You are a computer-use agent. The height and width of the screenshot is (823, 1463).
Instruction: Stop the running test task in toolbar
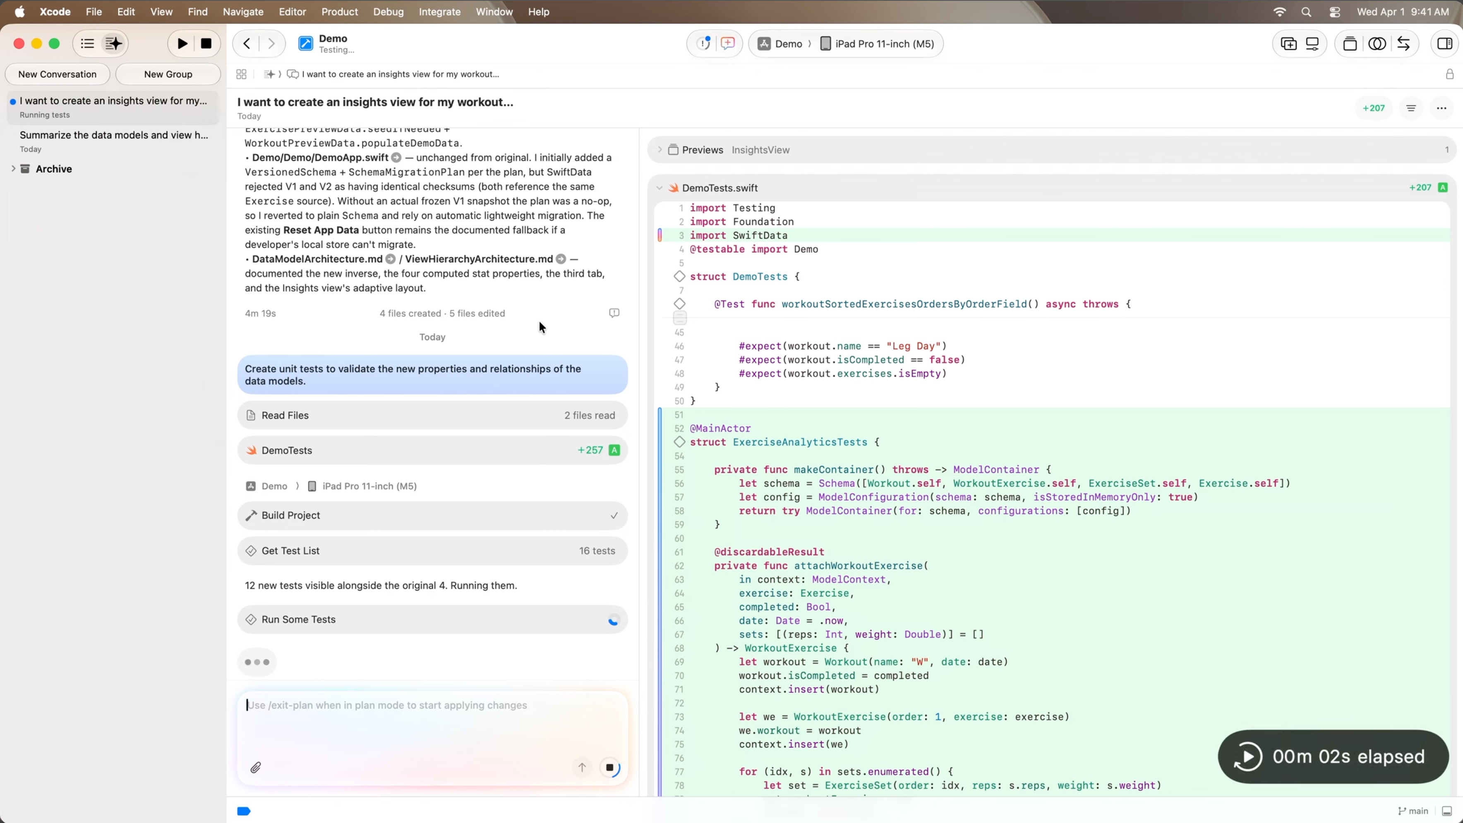point(206,44)
